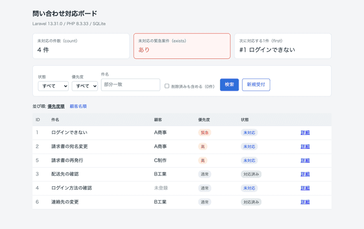Click 未対応 badge in ログイン方法の確認 row
Screen dimensions: 364x229
[249, 188]
